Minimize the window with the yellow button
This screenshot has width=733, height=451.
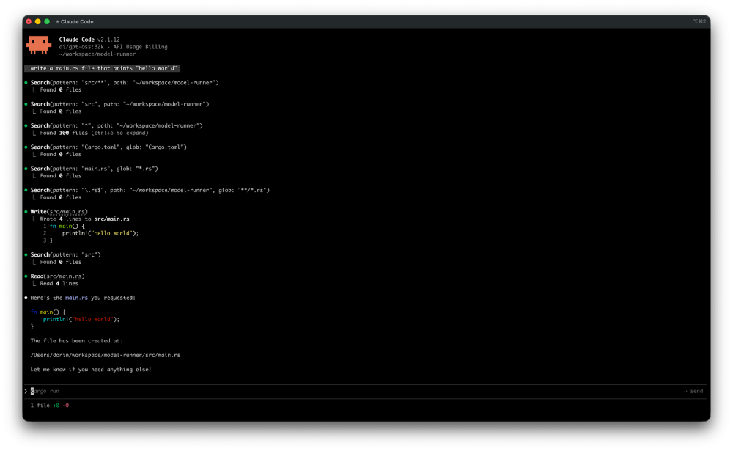pyautogui.click(x=38, y=22)
